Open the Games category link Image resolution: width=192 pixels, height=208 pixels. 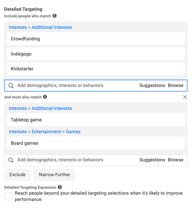pos(73,132)
